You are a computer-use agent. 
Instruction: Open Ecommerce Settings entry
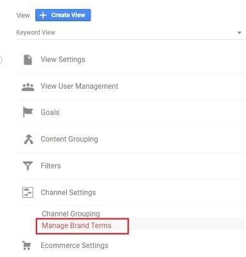[x=131, y=245]
